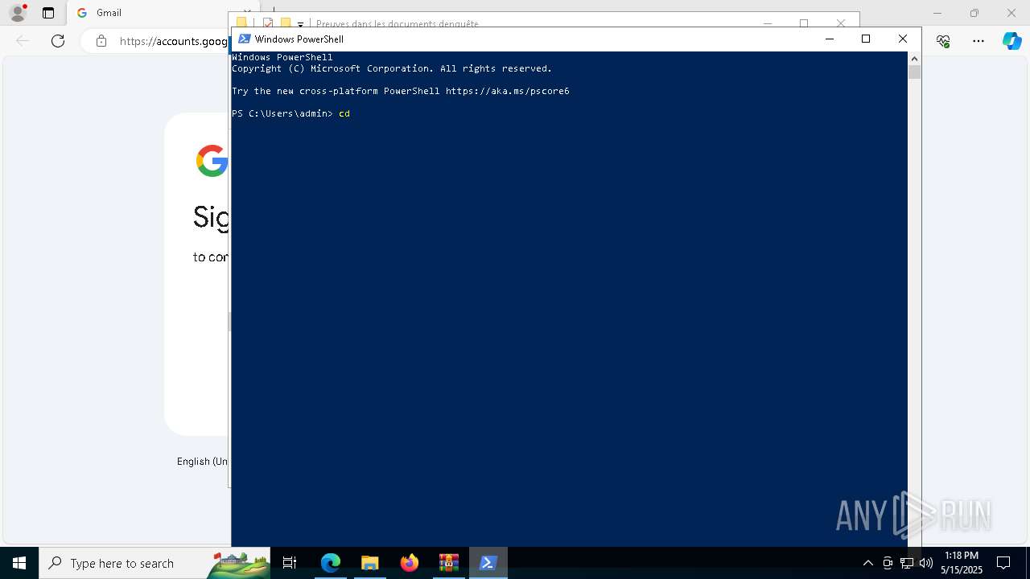Open the network tray icon
This screenshot has height=579, width=1030.
907,563
